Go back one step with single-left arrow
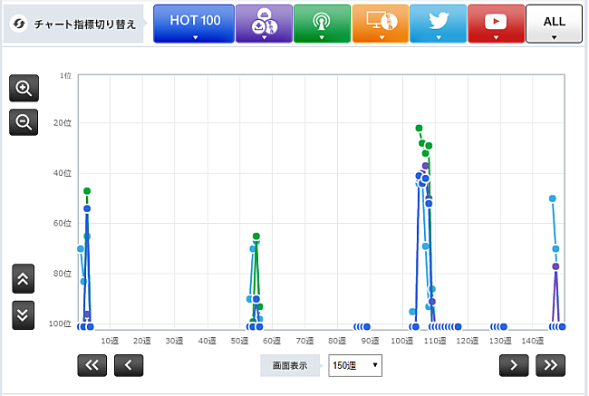Screen dimensions: 589x396 [x=129, y=365]
